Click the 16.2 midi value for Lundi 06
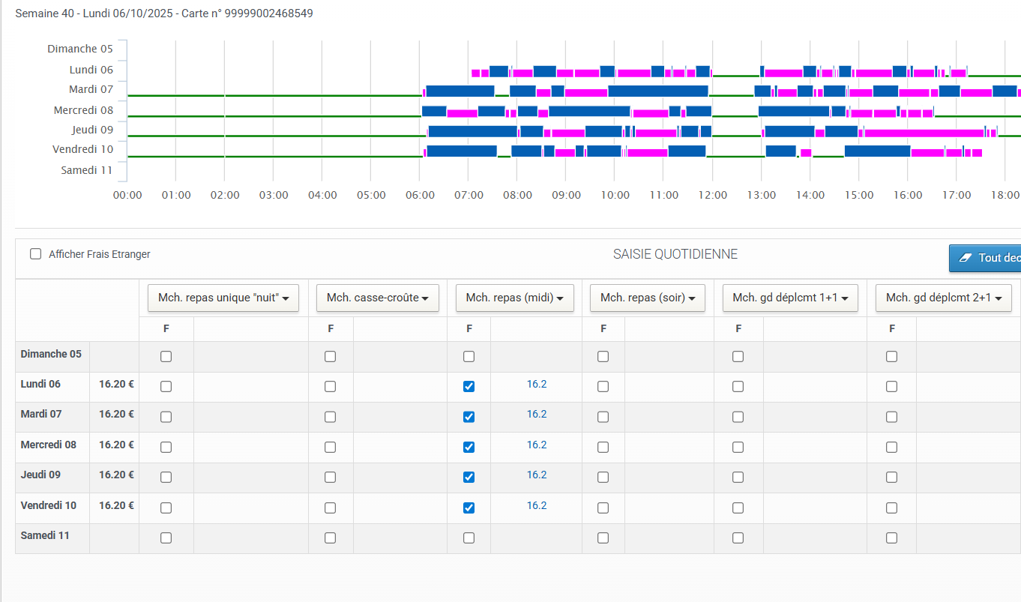Screen dimensions: 1021x602 [537, 385]
